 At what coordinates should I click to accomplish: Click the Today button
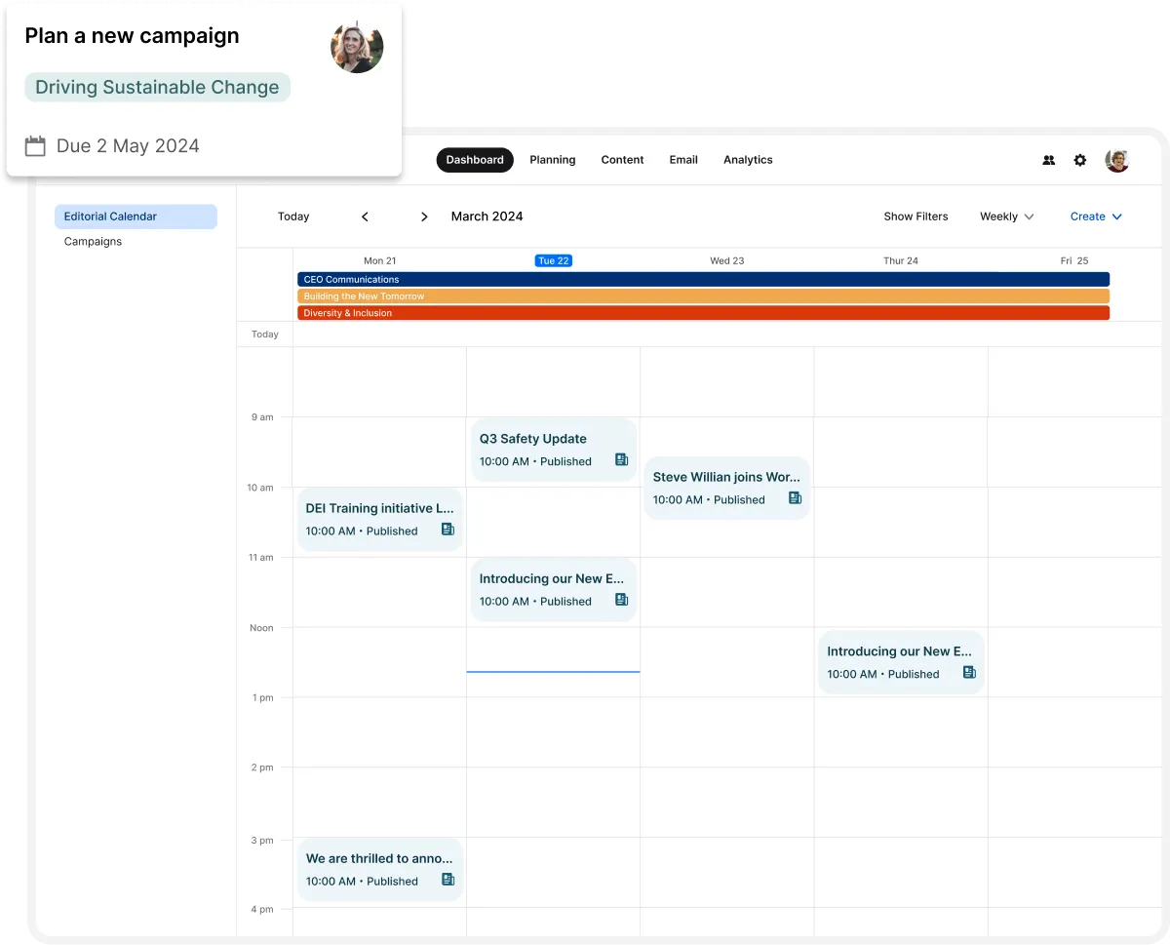[293, 217]
